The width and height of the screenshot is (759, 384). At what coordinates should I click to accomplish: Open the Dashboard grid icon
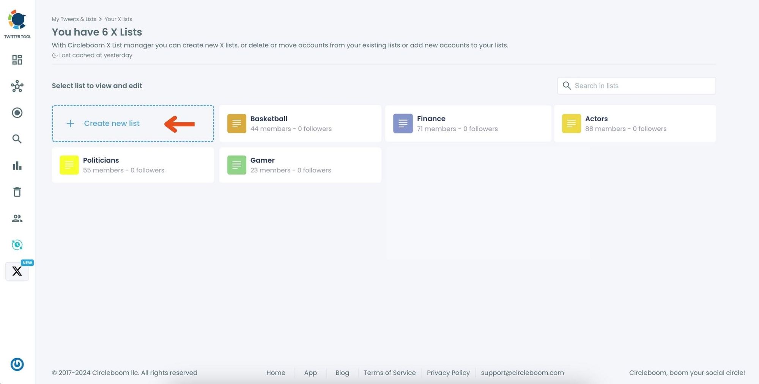point(17,60)
